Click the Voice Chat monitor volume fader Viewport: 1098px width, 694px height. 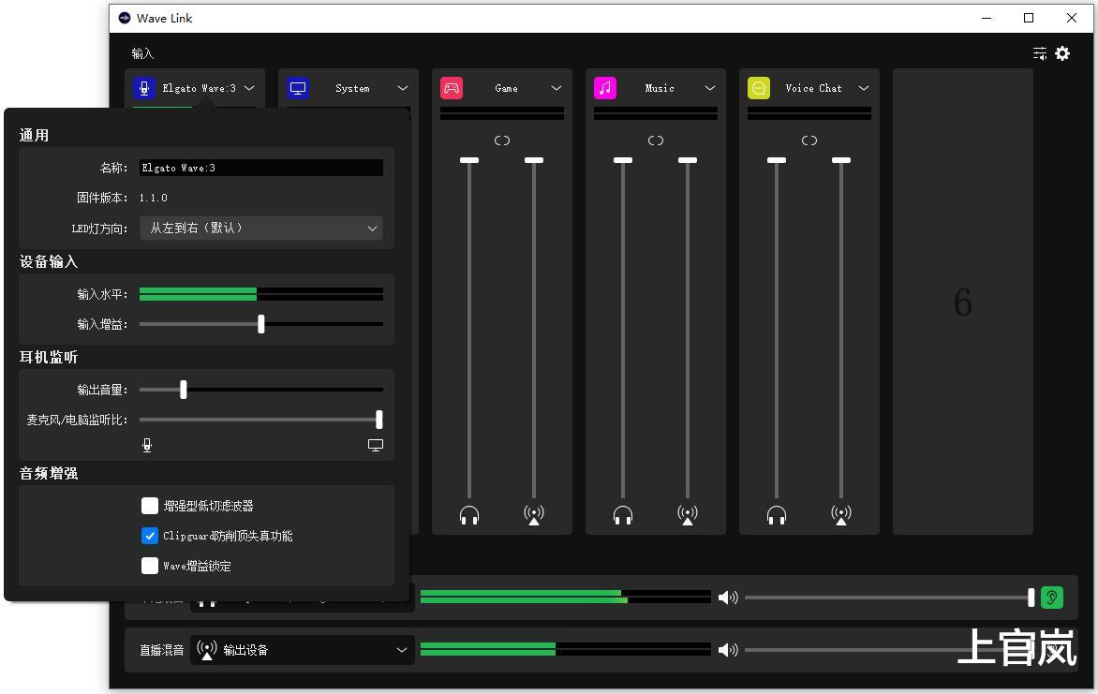pos(777,160)
